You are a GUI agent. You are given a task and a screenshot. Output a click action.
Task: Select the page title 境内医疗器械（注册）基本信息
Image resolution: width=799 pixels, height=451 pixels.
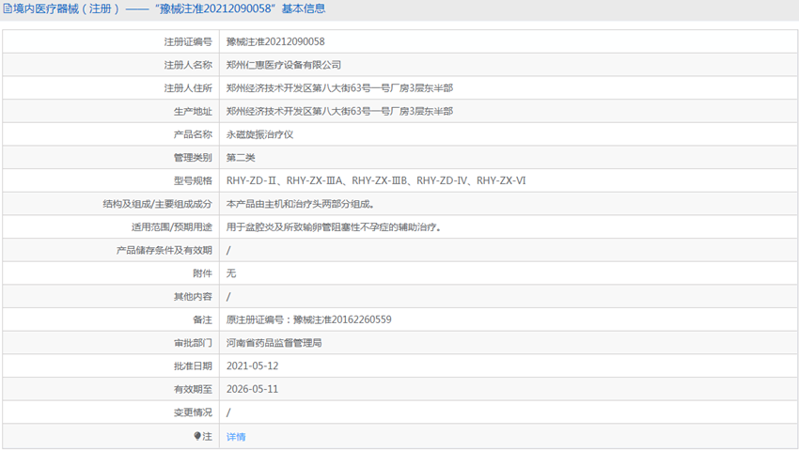coord(164,8)
